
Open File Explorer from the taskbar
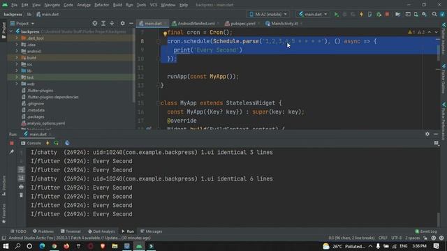tap(115, 246)
